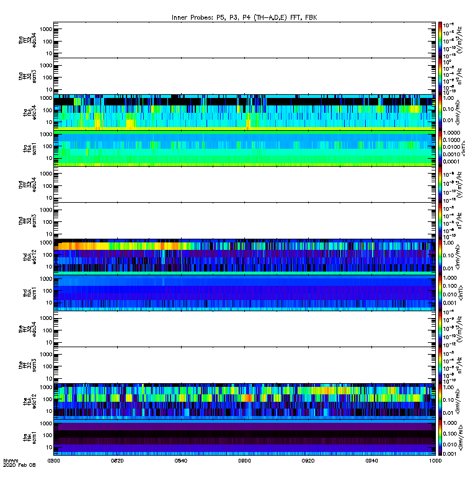
Task: Click the 1000 time axis label
Action: pyautogui.click(x=435, y=461)
